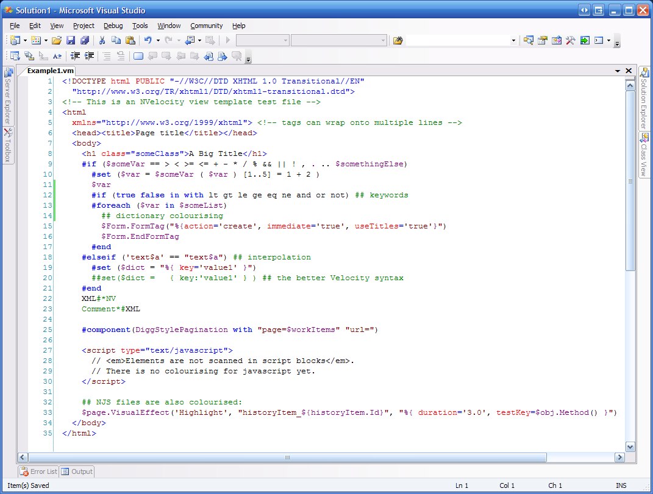Open the Debug menu
The image size is (653, 494).
pyautogui.click(x=113, y=26)
